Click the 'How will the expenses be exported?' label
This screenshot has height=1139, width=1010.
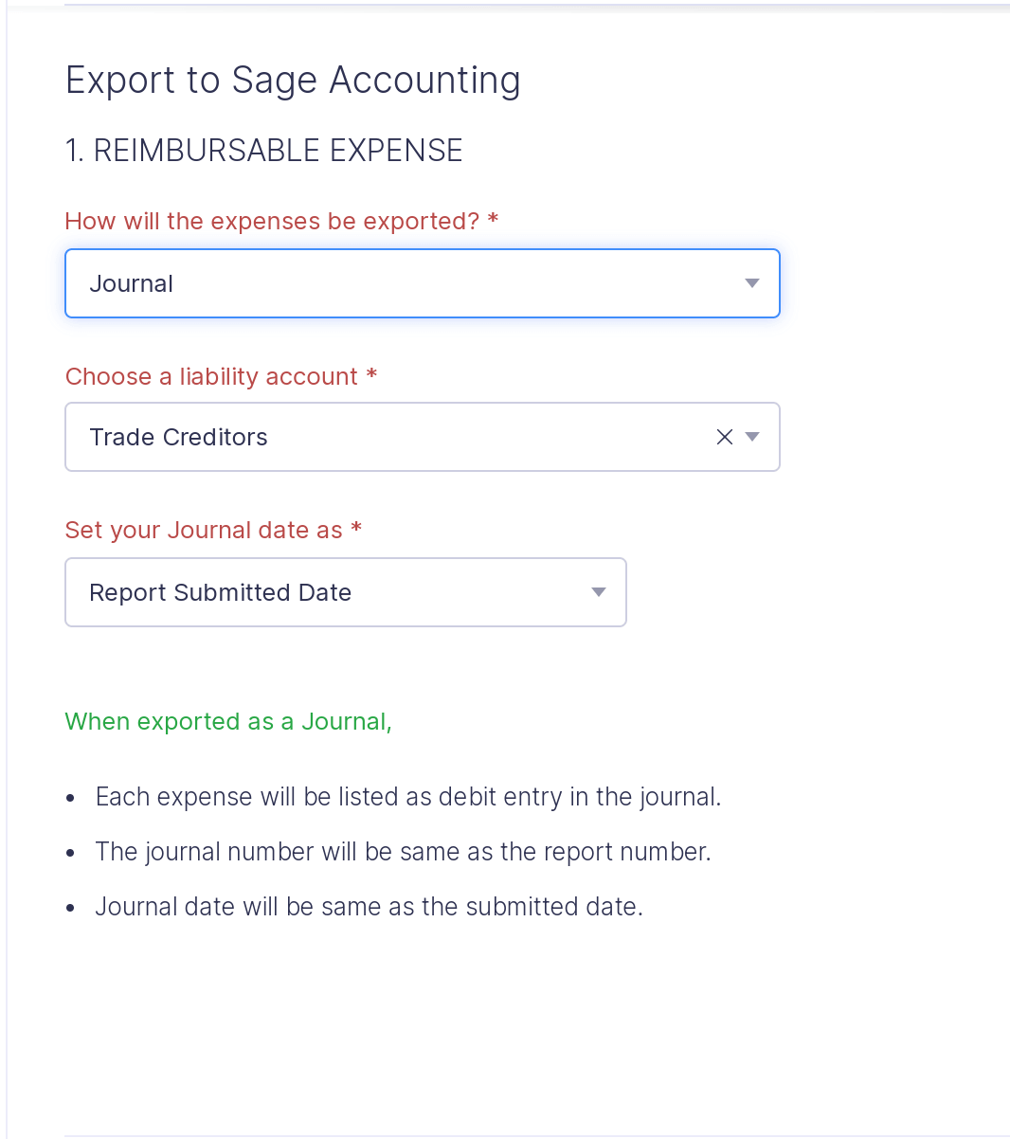pyautogui.click(x=280, y=221)
